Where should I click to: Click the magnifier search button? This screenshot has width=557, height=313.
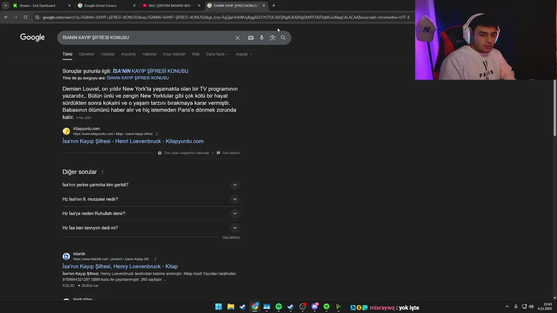coord(283,38)
